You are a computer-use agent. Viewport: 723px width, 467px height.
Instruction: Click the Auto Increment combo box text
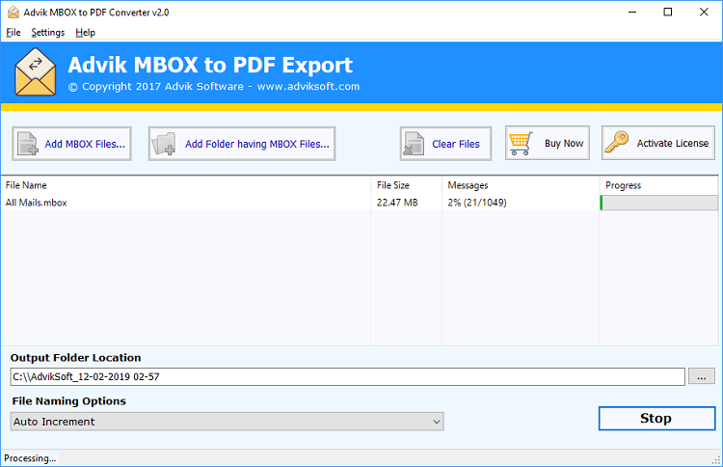(54, 422)
